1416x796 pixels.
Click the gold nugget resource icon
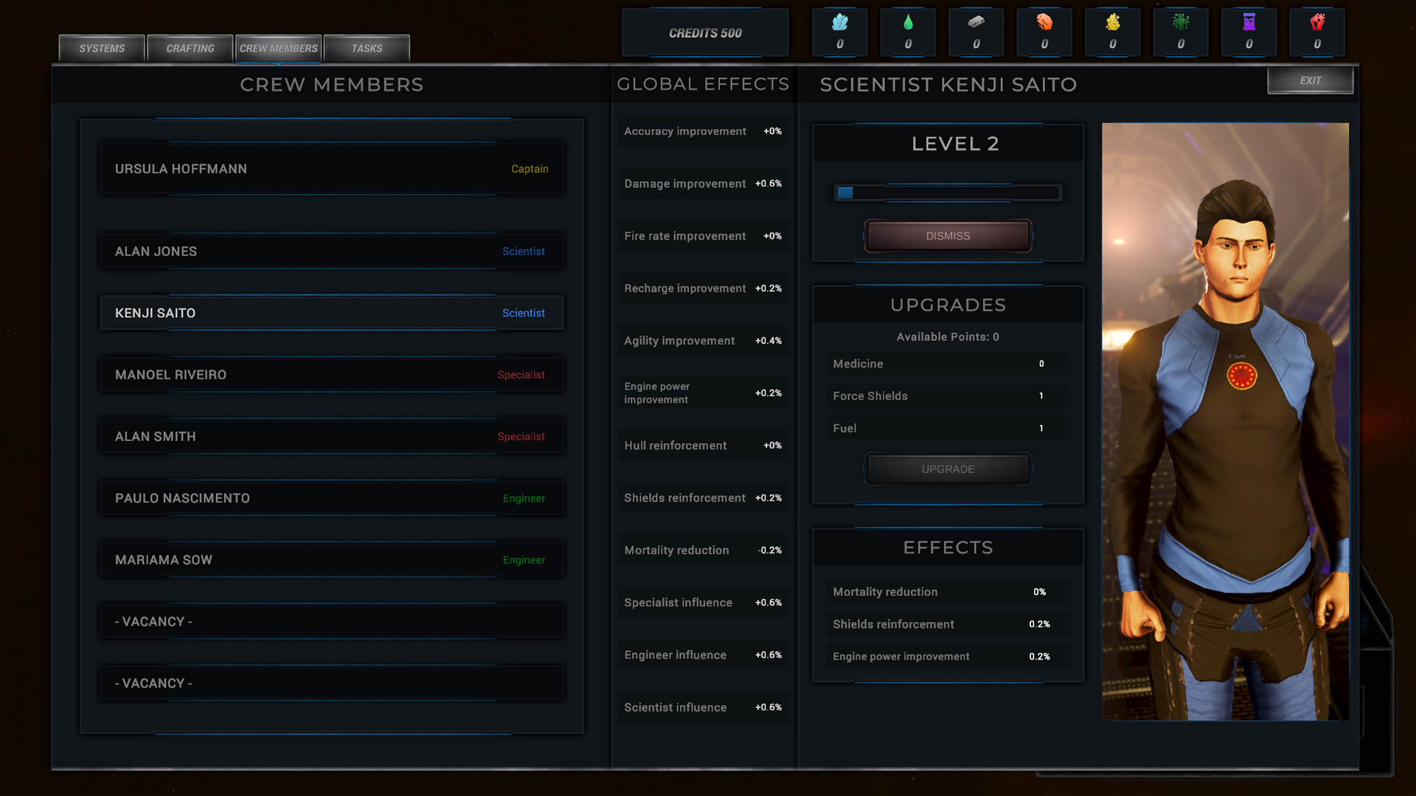click(1112, 22)
